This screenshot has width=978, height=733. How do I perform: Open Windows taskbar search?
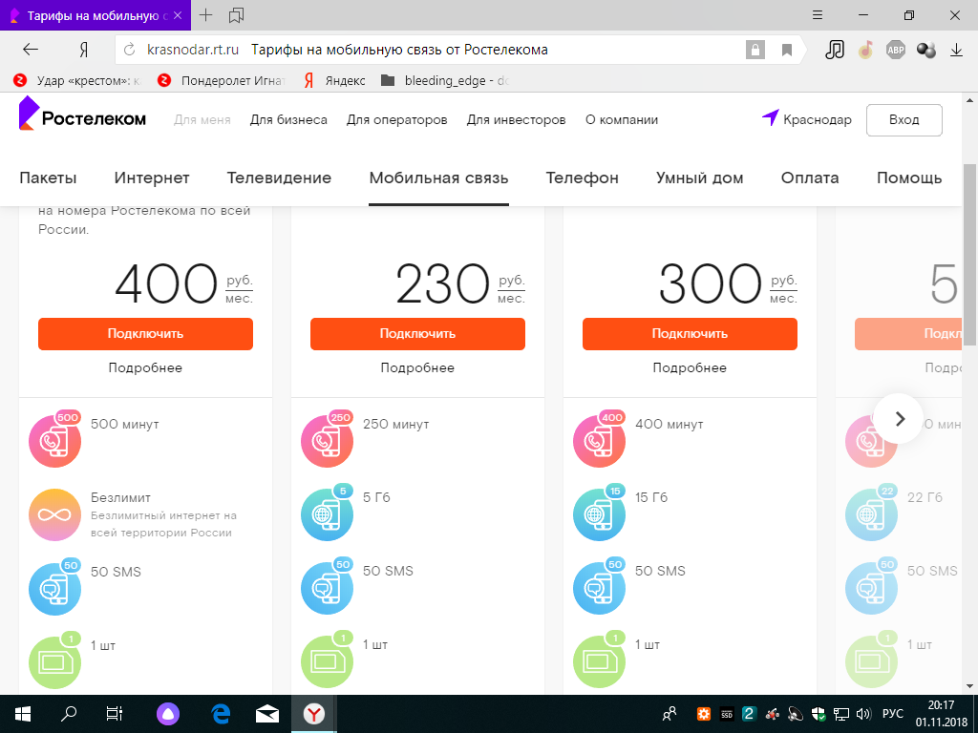[69, 714]
